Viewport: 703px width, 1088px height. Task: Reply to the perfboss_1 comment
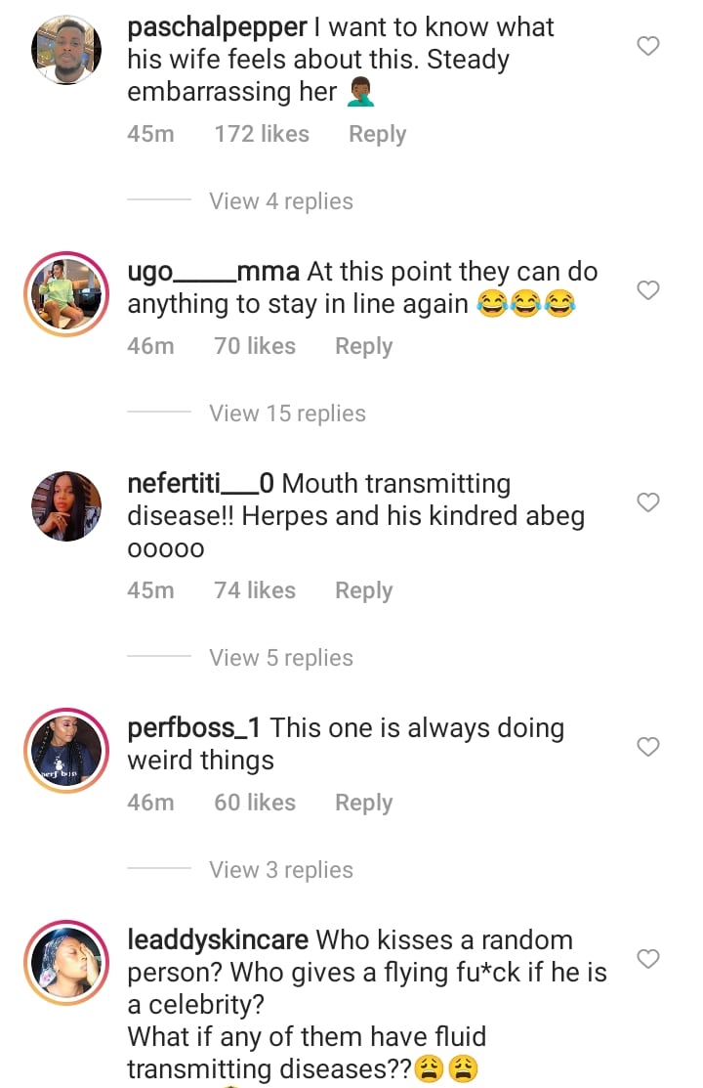[363, 803]
